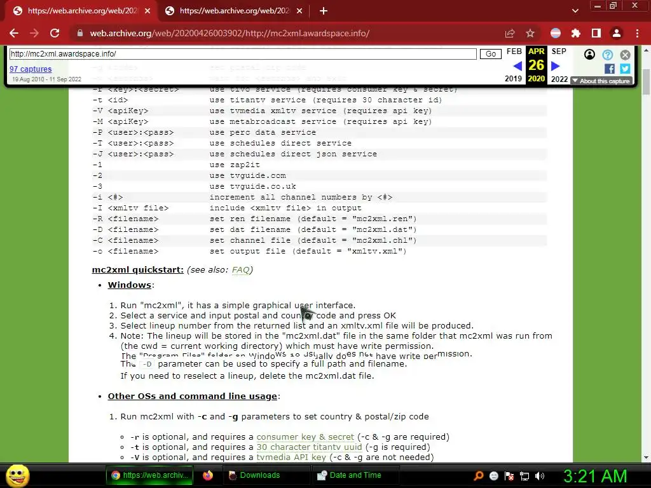Image resolution: width=651 pixels, height=488 pixels.
Task: Click the orange magnifier tray icon
Action: coord(478,476)
